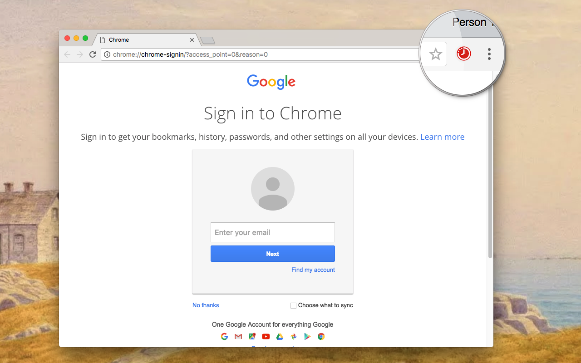This screenshot has width=581, height=363.
Task: Open the Chrome three-dot menu
Action: click(489, 54)
